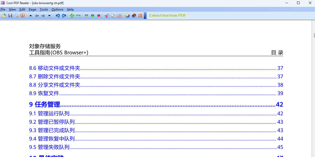
Task: Open a PDF file using the toolbar icon
Action: 4,15
